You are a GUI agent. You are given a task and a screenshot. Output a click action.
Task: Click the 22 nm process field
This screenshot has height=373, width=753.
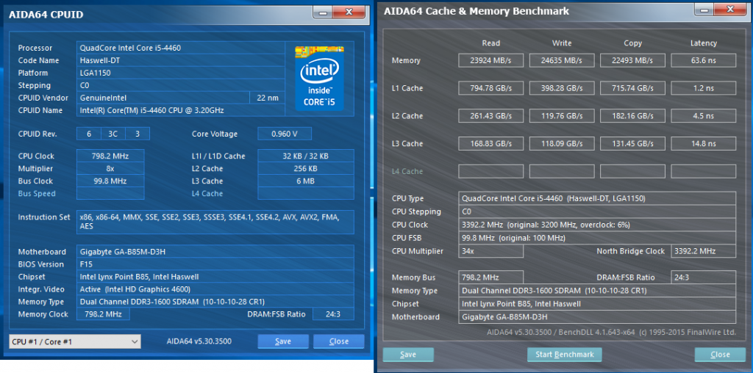[268, 98]
